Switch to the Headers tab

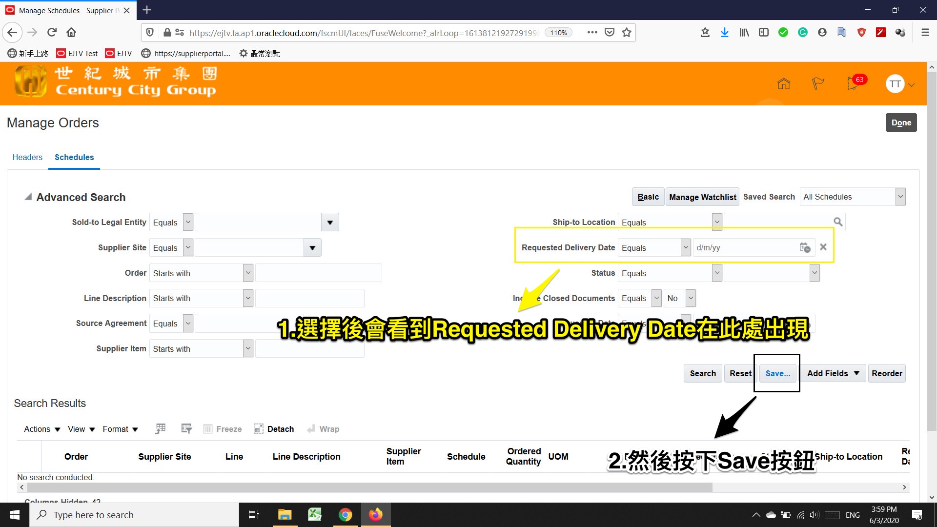click(x=27, y=157)
